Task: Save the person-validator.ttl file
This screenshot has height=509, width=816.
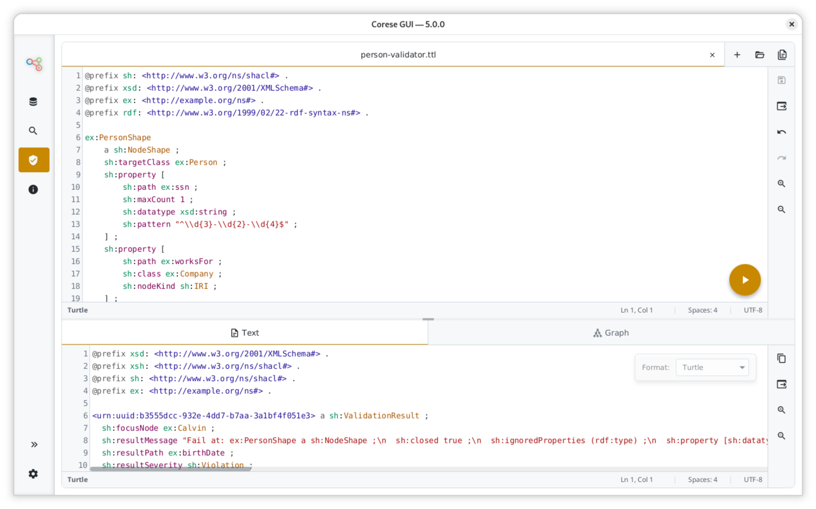Action: tap(782, 80)
